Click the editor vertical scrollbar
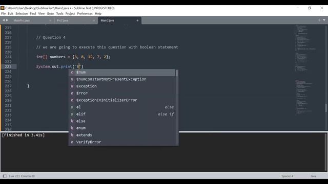The image size is (328, 184). 326,108
